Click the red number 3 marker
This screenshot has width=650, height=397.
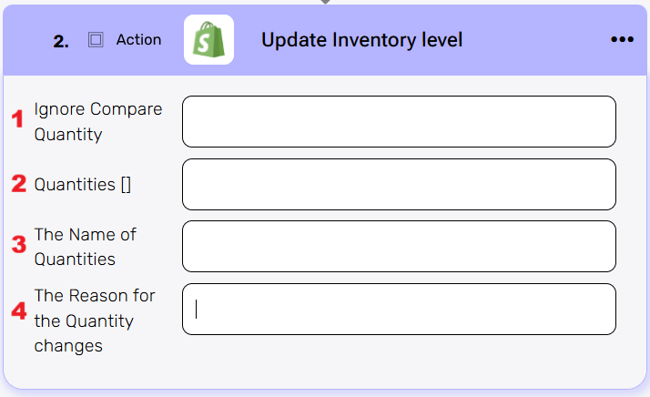click(x=18, y=246)
